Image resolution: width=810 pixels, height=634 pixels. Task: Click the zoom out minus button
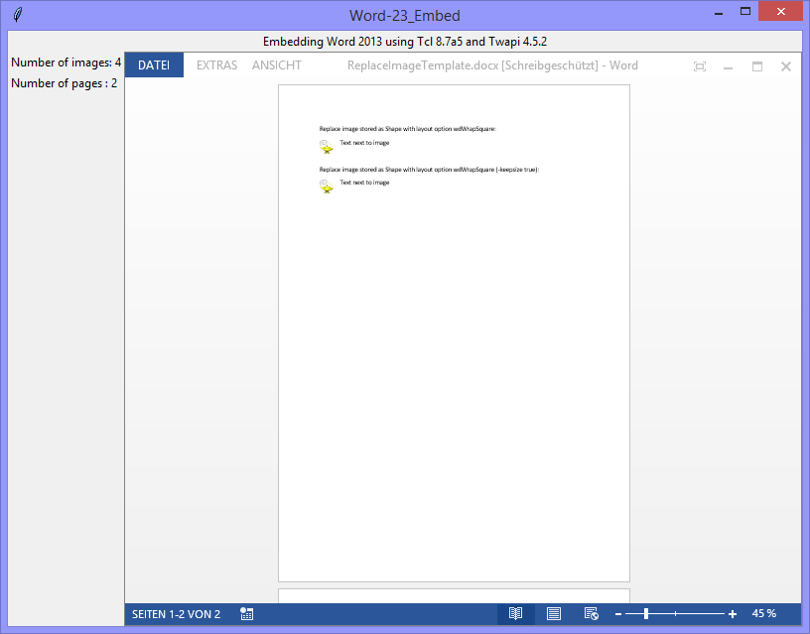617,614
